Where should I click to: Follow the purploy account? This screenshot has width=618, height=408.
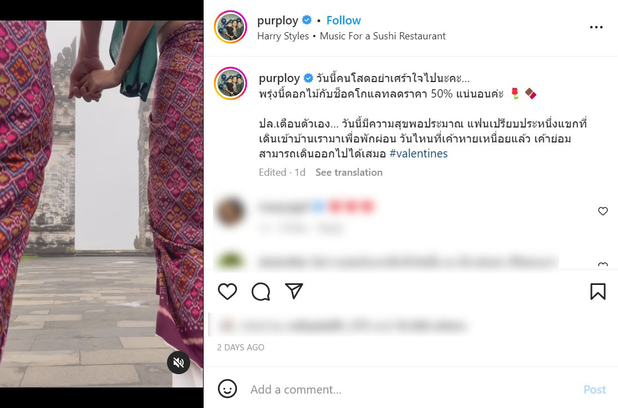[343, 20]
